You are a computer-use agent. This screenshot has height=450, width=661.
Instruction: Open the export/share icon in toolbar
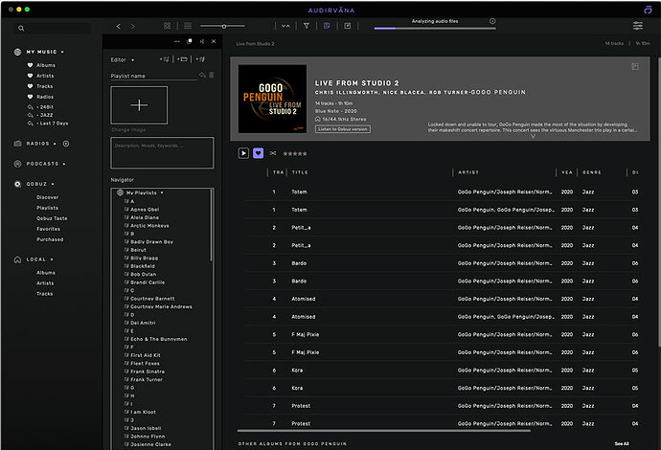pos(348,26)
